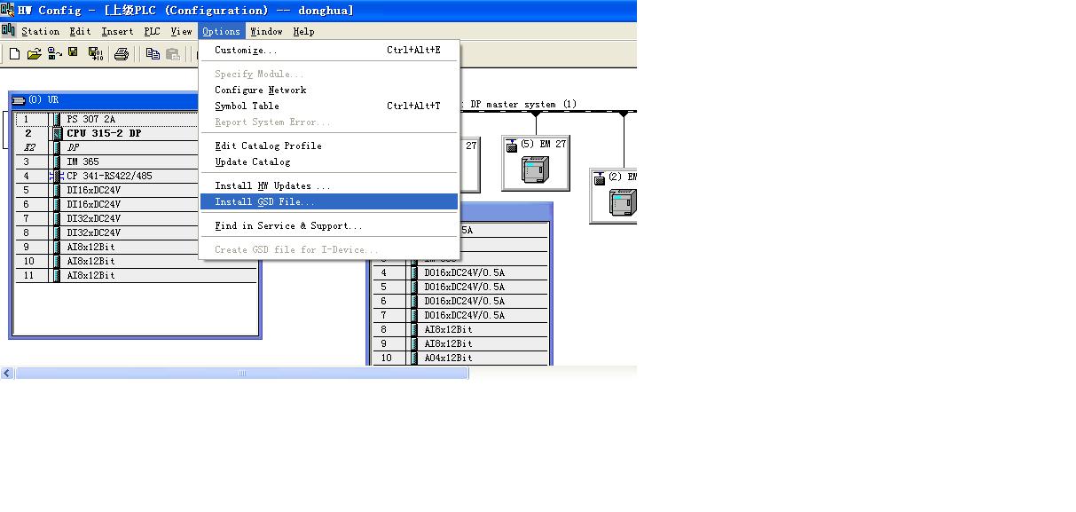This screenshot has height=512, width=1076.
Task: Open the Insert menu
Action: pyautogui.click(x=117, y=31)
